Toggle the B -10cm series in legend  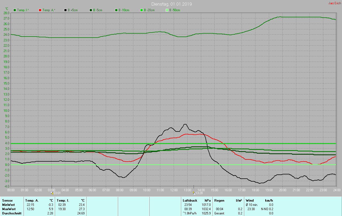[x=116, y=10]
